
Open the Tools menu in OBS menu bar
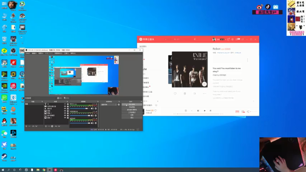coord(66,53)
